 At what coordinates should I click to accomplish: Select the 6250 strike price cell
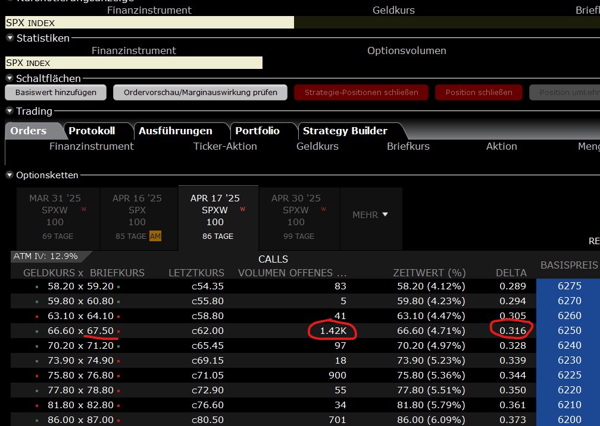coord(569,330)
